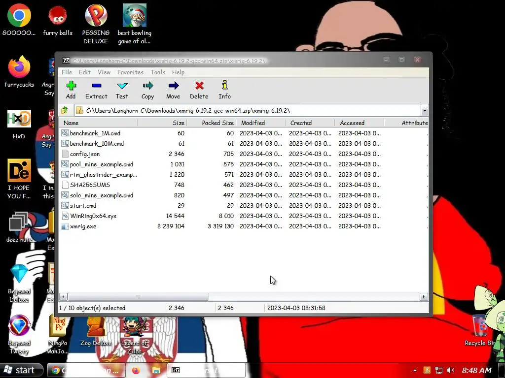Open the Tools menu
505x378 pixels.
tap(158, 72)
